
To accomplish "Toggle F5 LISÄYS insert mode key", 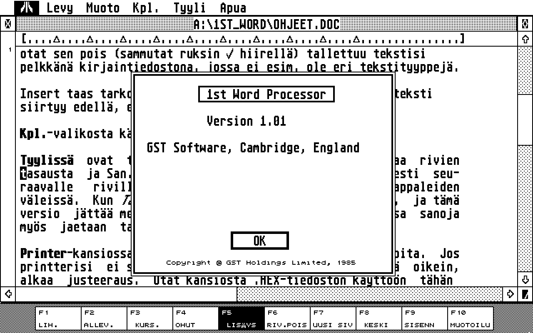I will click(x=242, y=318).
